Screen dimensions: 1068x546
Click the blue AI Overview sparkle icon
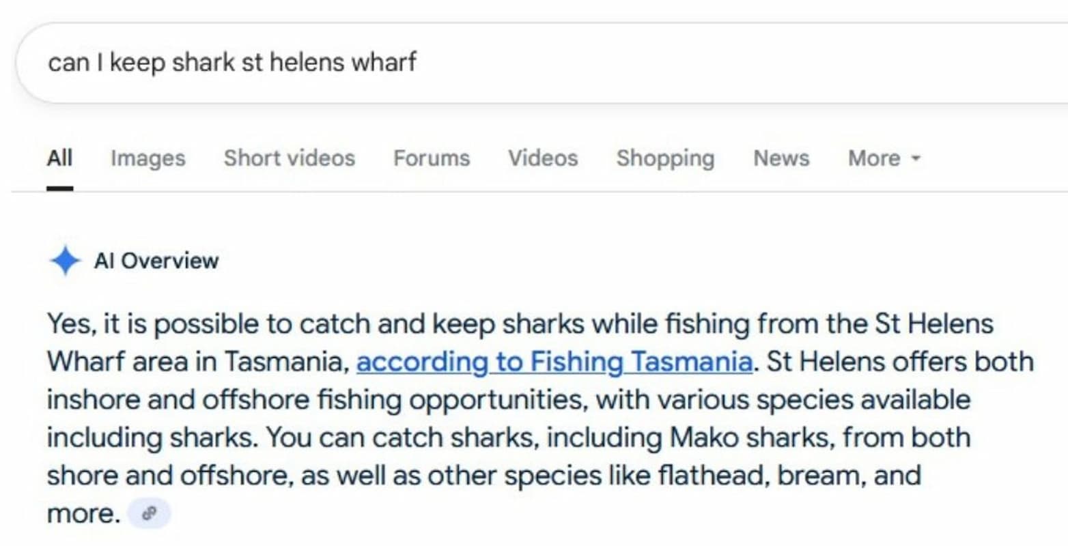(x=65, y=261)
